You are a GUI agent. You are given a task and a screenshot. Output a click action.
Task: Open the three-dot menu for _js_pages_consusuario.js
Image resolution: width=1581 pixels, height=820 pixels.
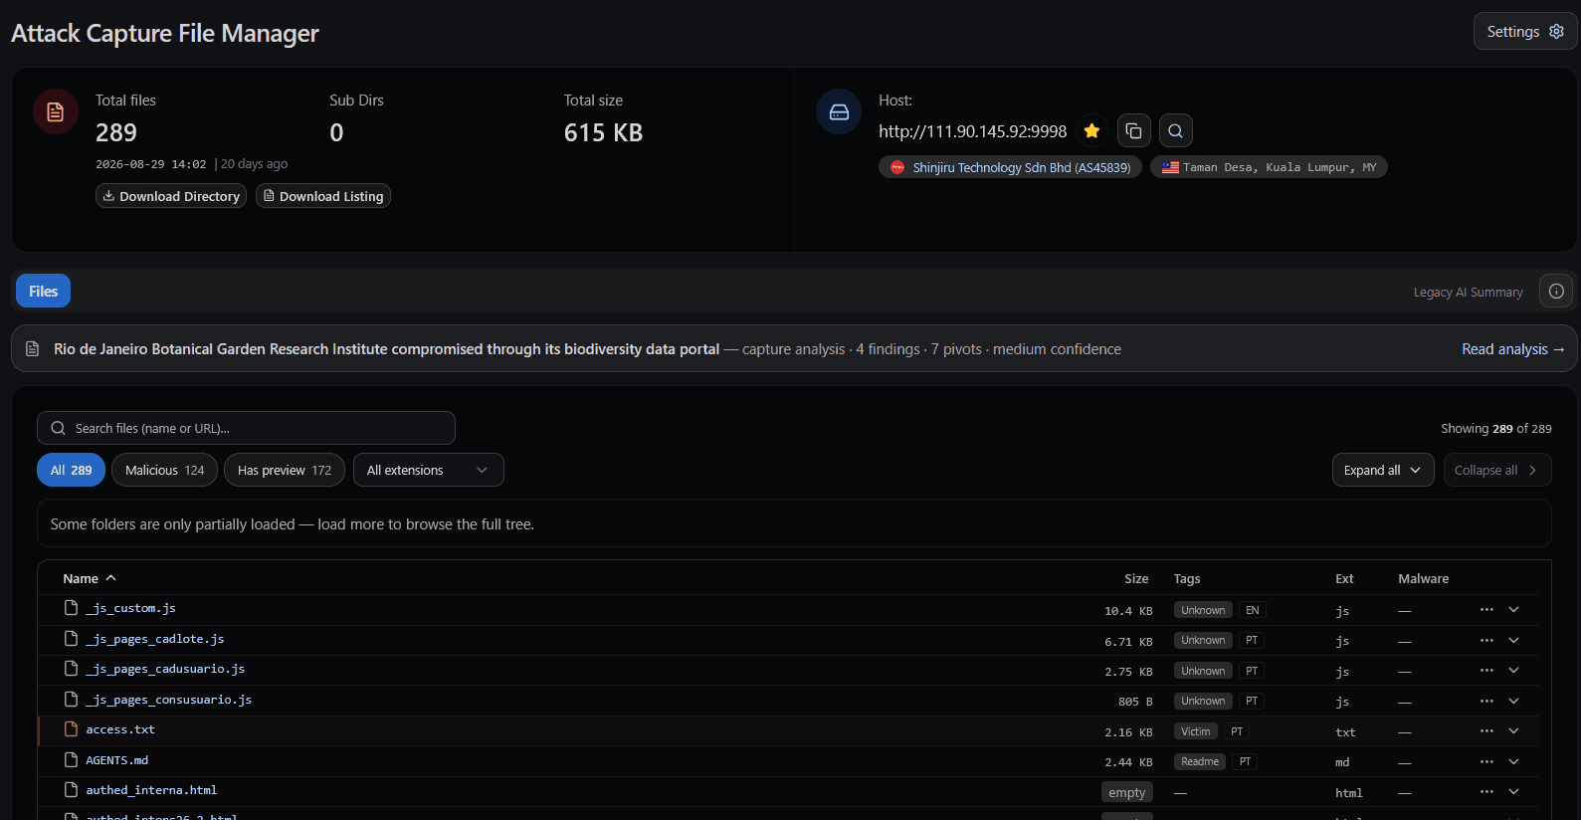click(x=1486, y=701)
